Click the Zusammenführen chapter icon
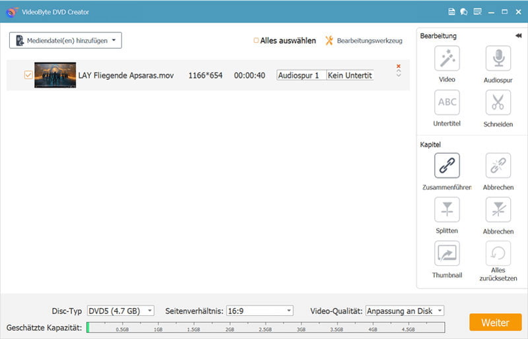Screen dimensions: 528x339 pyautogui.click(x=447, y=166)
